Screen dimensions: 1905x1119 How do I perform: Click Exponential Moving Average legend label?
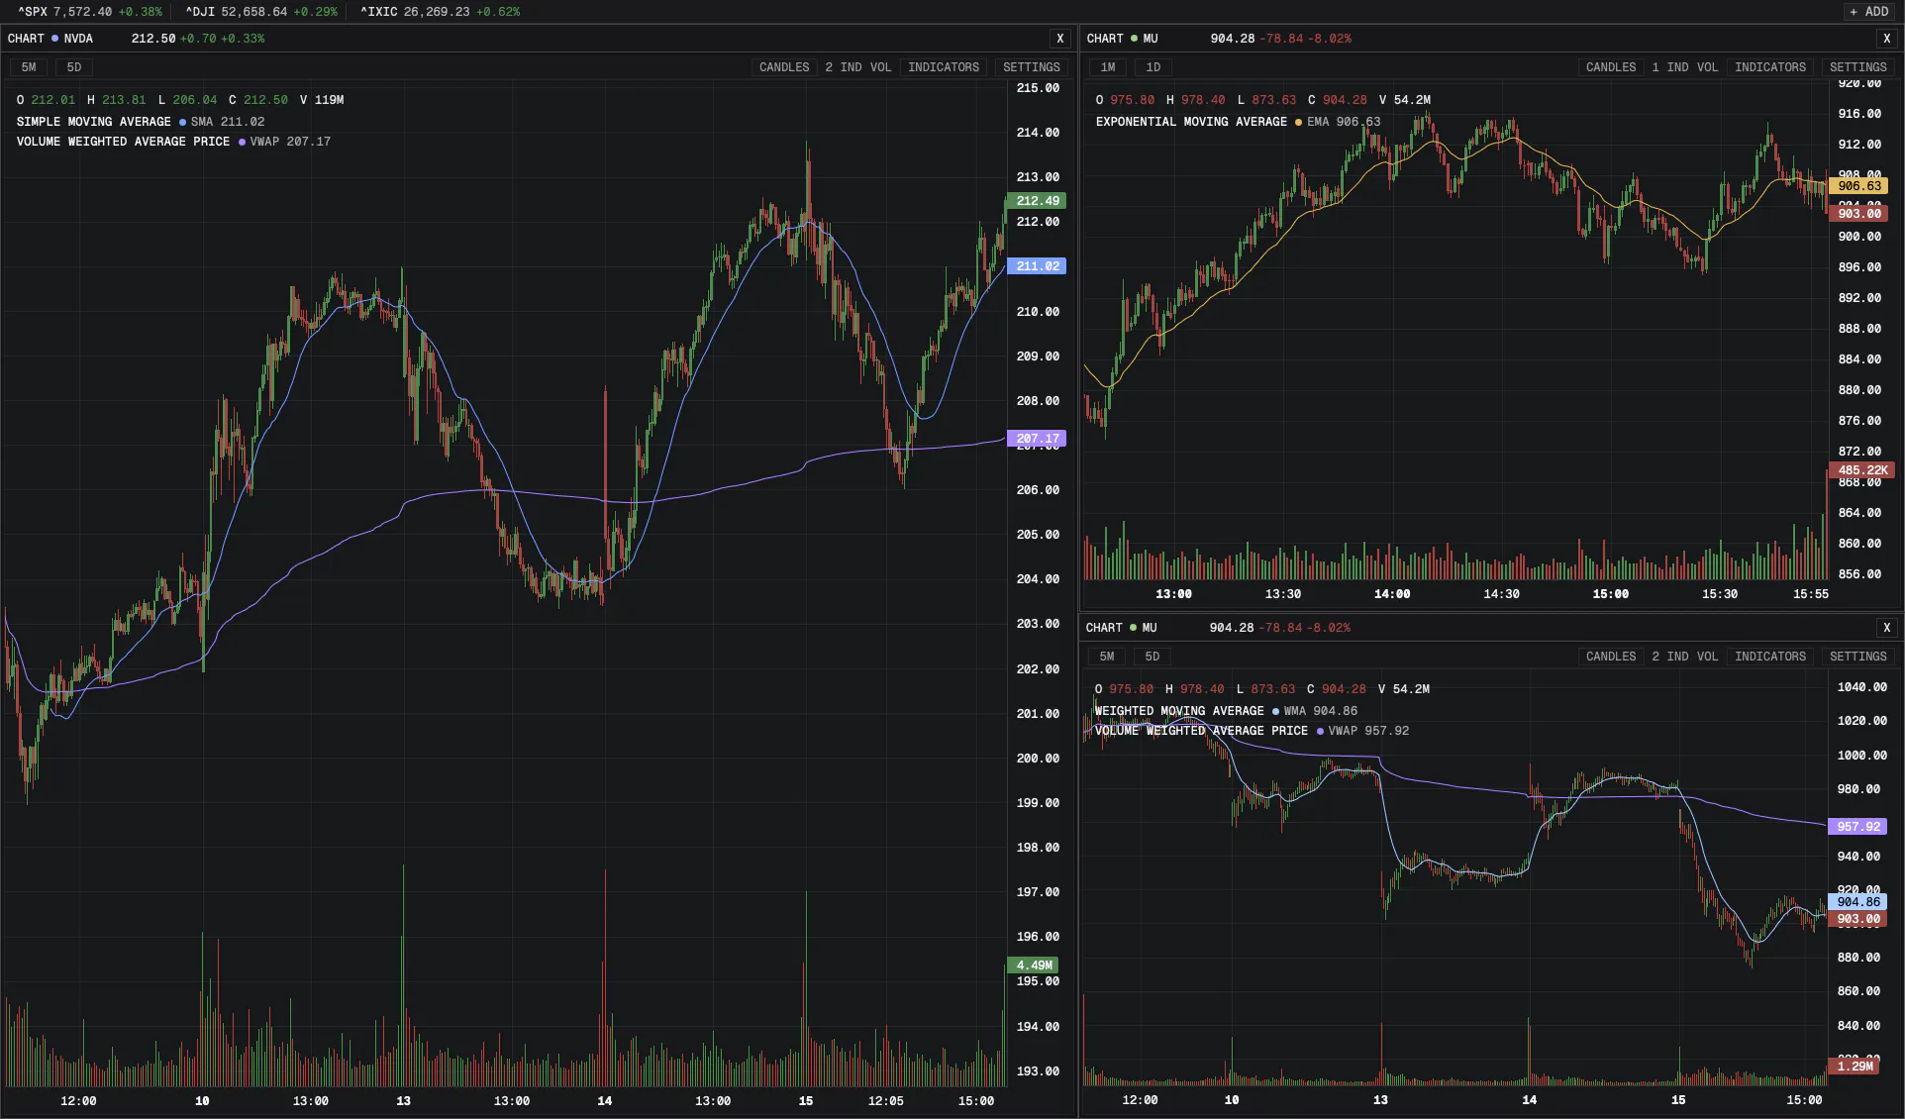point(1191,123)
